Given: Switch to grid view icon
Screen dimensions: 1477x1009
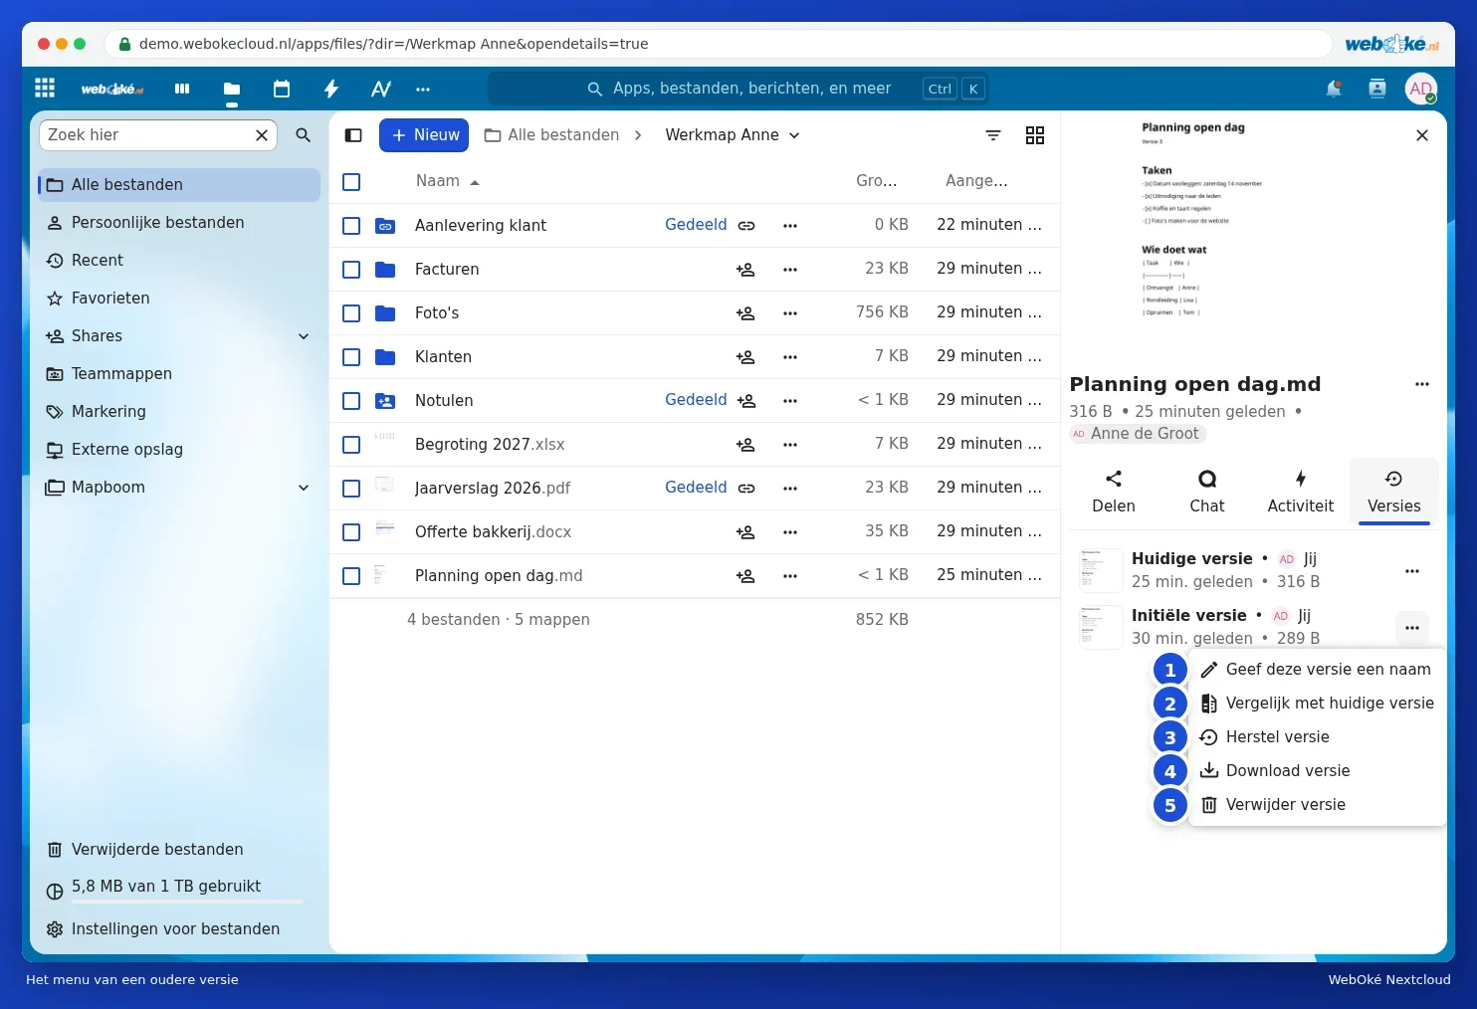Looking at the screenshot, I should (x=1035, y=135).
